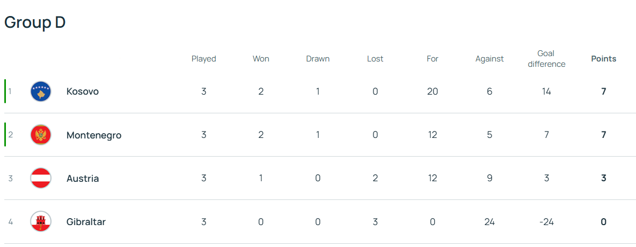This screenshot has width=636, height=247.
Task: Click the Montenegro flag icon
Action: click(x=41, y=135)
